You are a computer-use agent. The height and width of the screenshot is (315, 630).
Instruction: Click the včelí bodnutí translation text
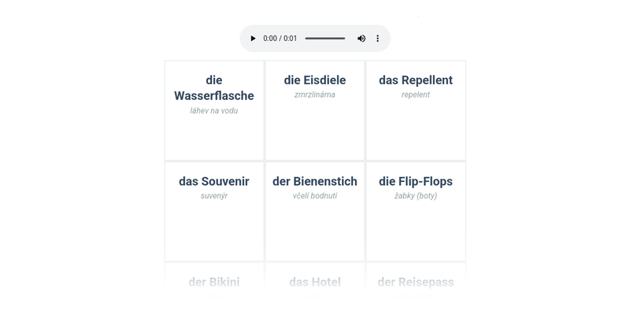[315, 196]
